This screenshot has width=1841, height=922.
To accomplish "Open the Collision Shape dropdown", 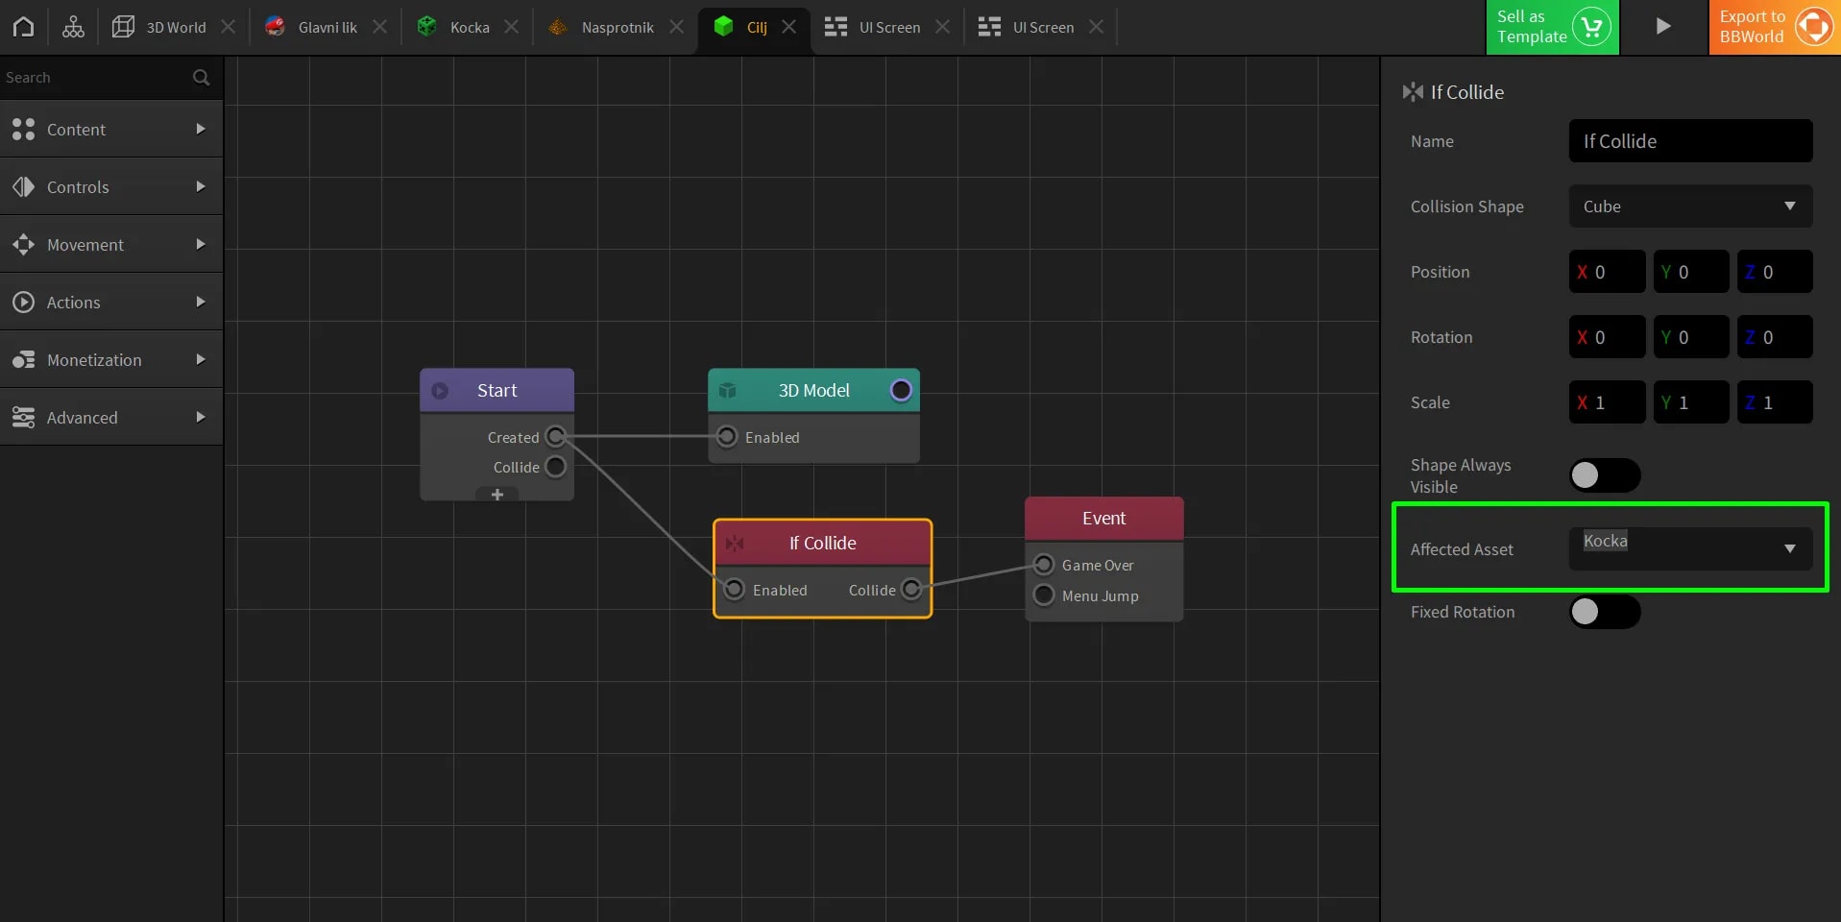I will pos(1690,206).
